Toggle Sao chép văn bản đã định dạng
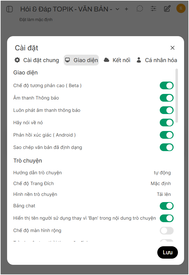This screenshot has width=189, height=275. click(x=167, y=147)
